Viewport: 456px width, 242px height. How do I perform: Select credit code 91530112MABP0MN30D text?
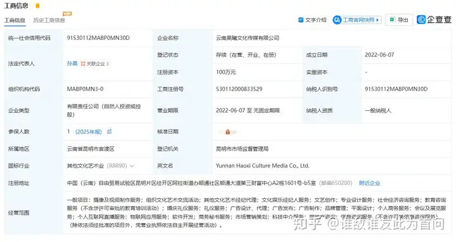pos(98,38)
